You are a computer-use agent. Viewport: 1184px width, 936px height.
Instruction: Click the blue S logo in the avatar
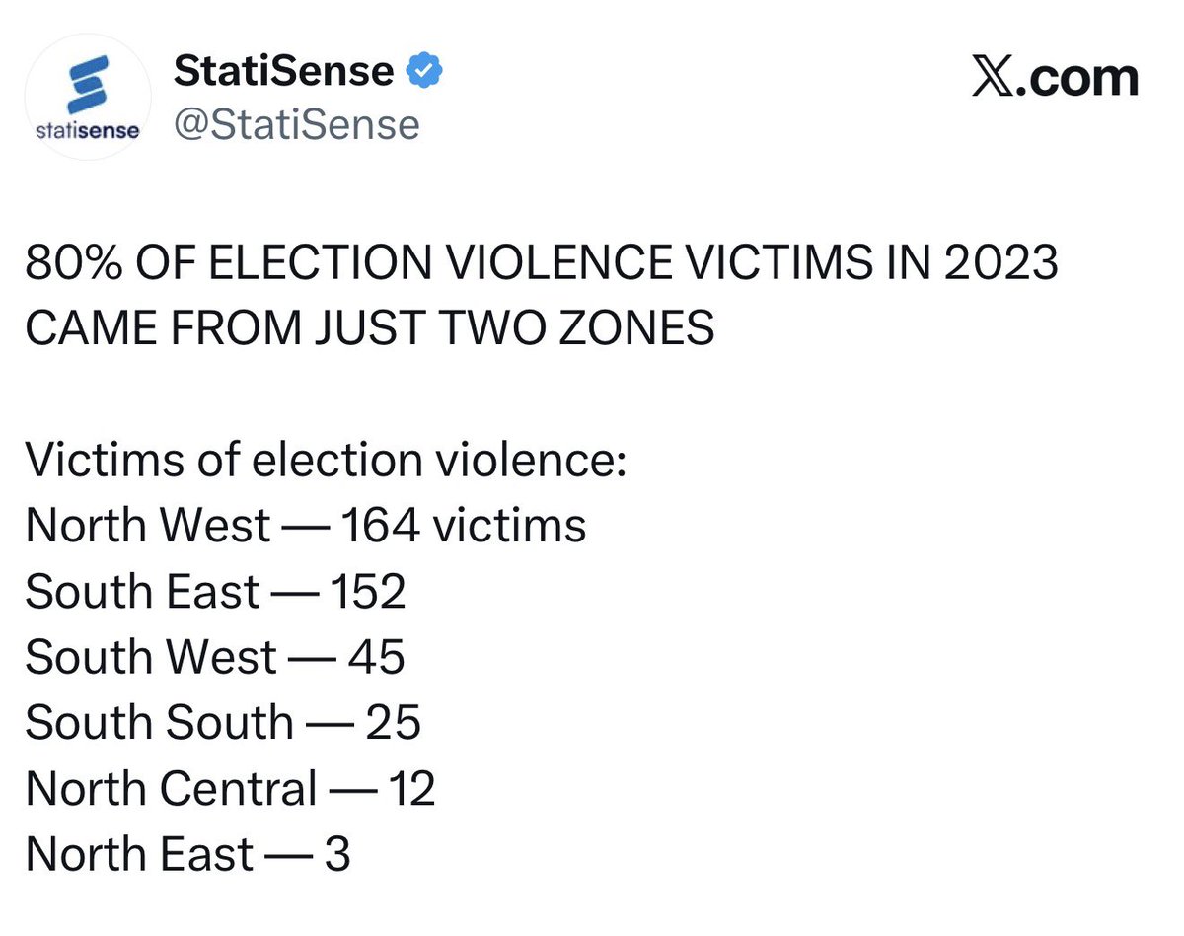(x=90, y=83)
